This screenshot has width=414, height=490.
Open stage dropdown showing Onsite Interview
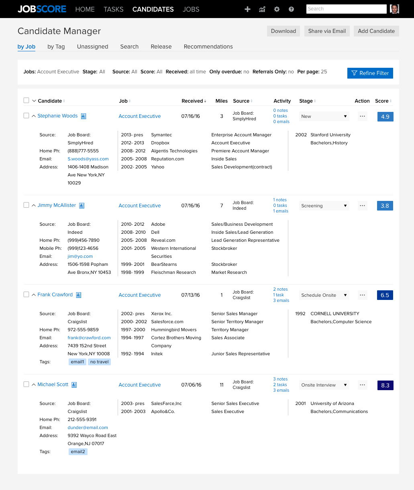pos(324,385)
